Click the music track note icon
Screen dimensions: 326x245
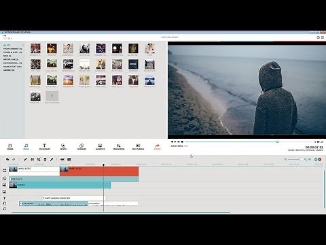[x=4, y=208]
